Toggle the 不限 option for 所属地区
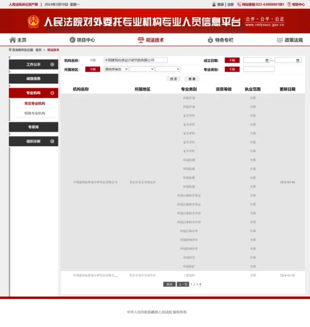Viewport: 310px width, 327px height. (x=92, y=69)
